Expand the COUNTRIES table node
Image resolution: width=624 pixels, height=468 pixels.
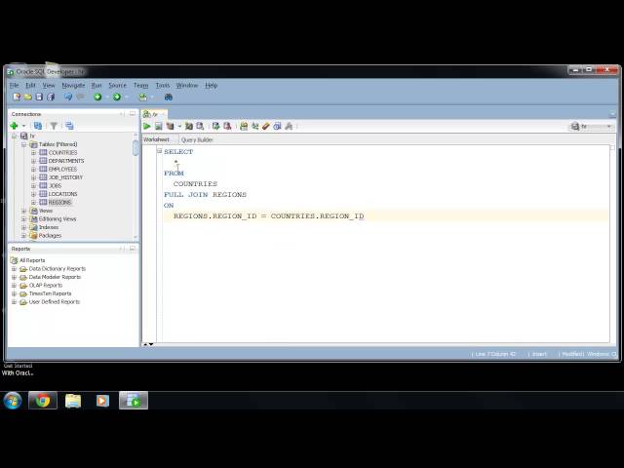[33, 153]
